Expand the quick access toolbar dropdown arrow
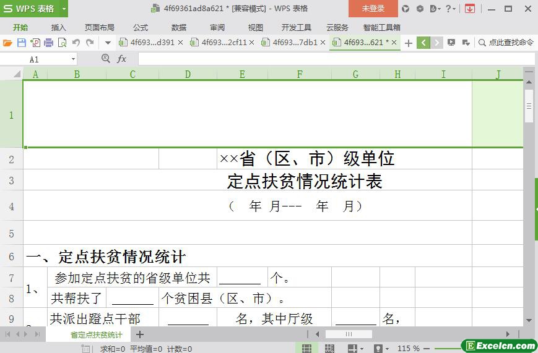The width and height of the screenshot is (538, 353). point(108,43)
